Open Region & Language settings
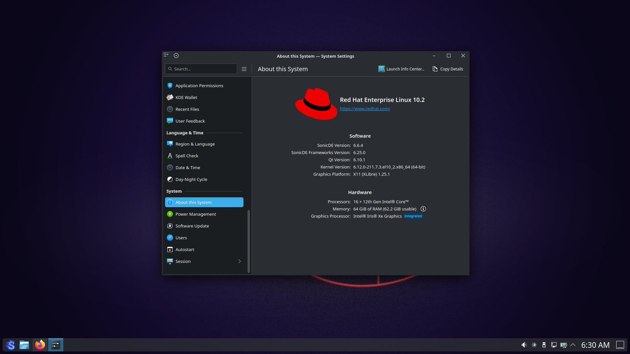 pos(204,144)
